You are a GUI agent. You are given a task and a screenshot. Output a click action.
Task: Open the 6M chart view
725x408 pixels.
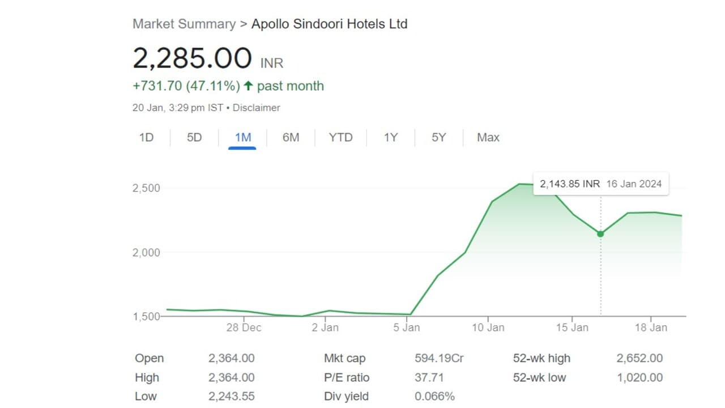pyautogui.click(x=291, y=137)
